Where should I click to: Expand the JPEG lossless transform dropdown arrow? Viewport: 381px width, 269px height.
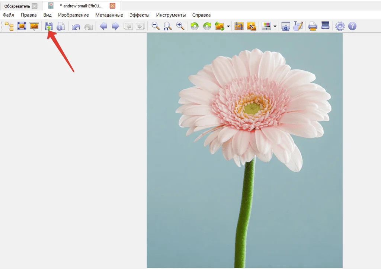click(228, 26)
